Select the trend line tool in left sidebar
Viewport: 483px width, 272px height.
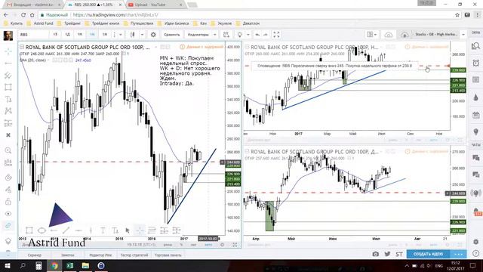(x=8, y=63)
